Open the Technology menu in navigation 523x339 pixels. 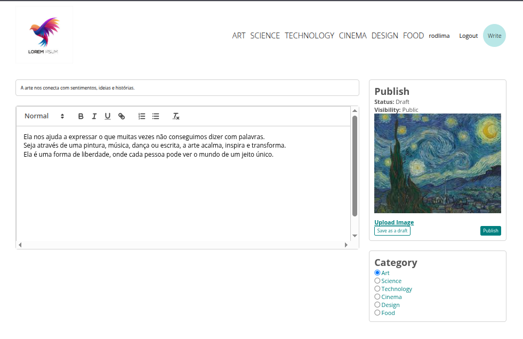(x=309, y=36)
